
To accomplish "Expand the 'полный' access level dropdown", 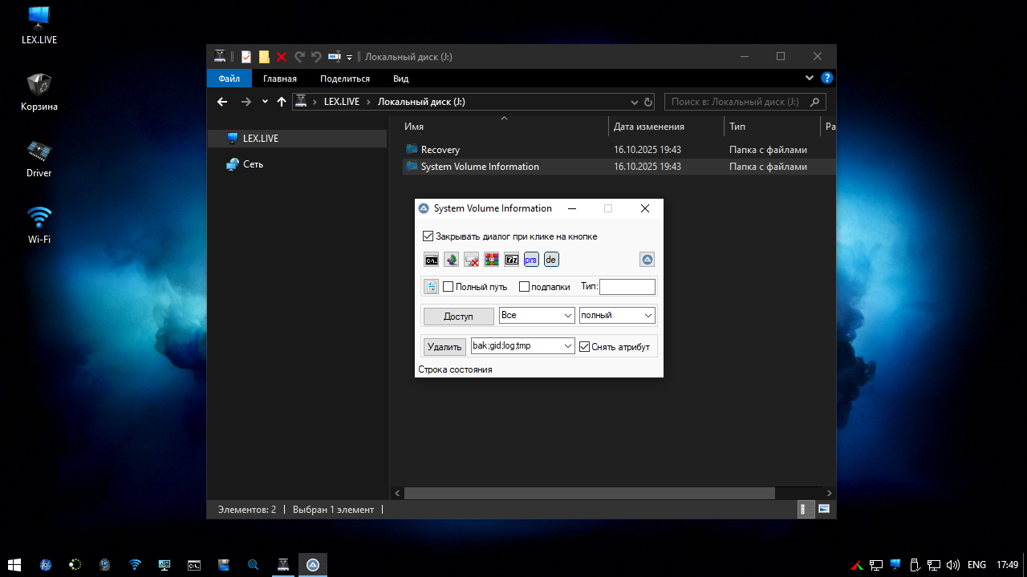I will click(617, 316).
